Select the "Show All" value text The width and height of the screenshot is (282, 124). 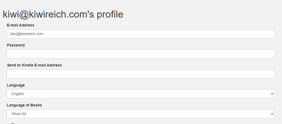(19, 114)
